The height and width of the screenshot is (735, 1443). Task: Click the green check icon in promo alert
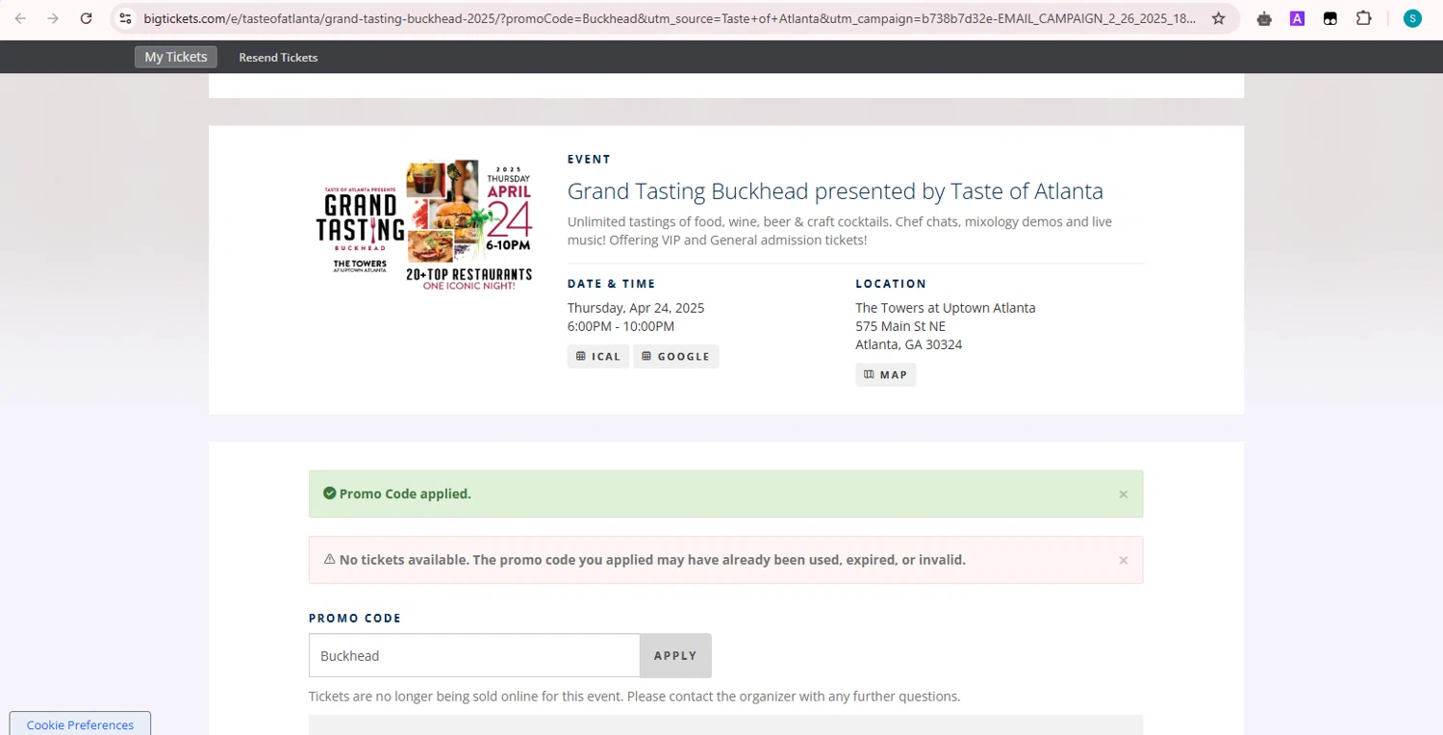(330, 494)
